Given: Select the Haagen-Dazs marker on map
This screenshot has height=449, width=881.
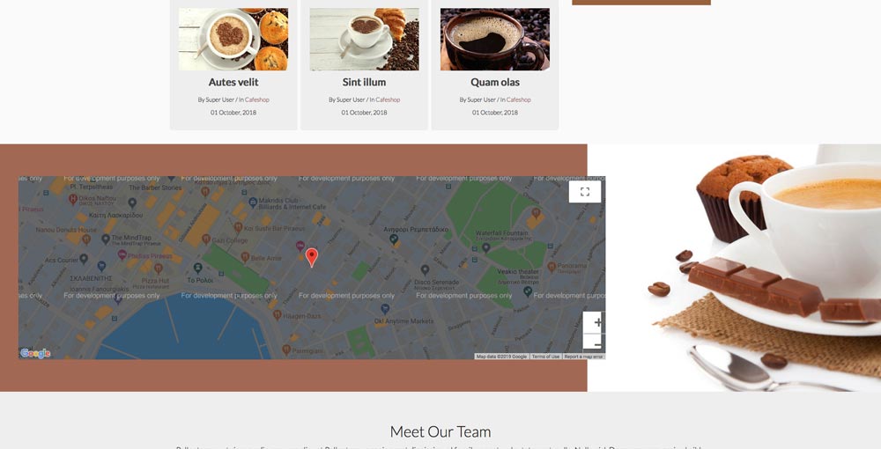Looking at the screenshot, I should [x=277, y=315].
